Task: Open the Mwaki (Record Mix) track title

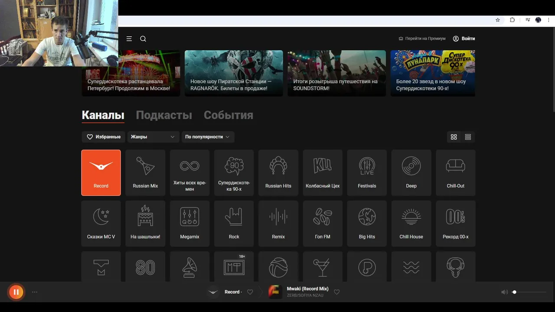Action: point(308,289)
